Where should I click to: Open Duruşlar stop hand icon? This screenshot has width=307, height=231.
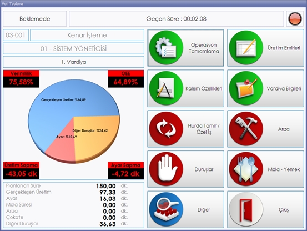[x=166, y=169]
